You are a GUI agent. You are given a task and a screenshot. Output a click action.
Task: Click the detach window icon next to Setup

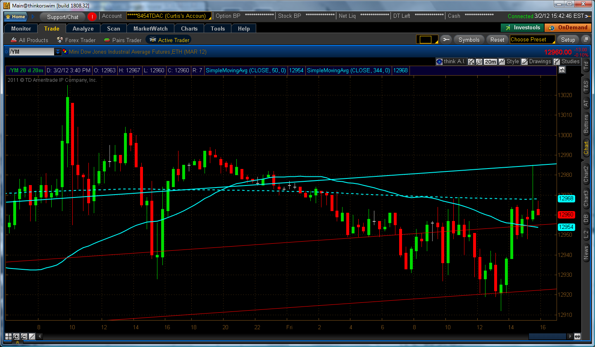pyautogui.click(x=585, y=40)
